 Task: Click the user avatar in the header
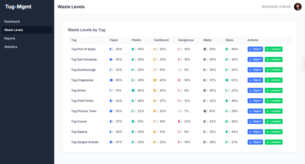click(298, 7)
